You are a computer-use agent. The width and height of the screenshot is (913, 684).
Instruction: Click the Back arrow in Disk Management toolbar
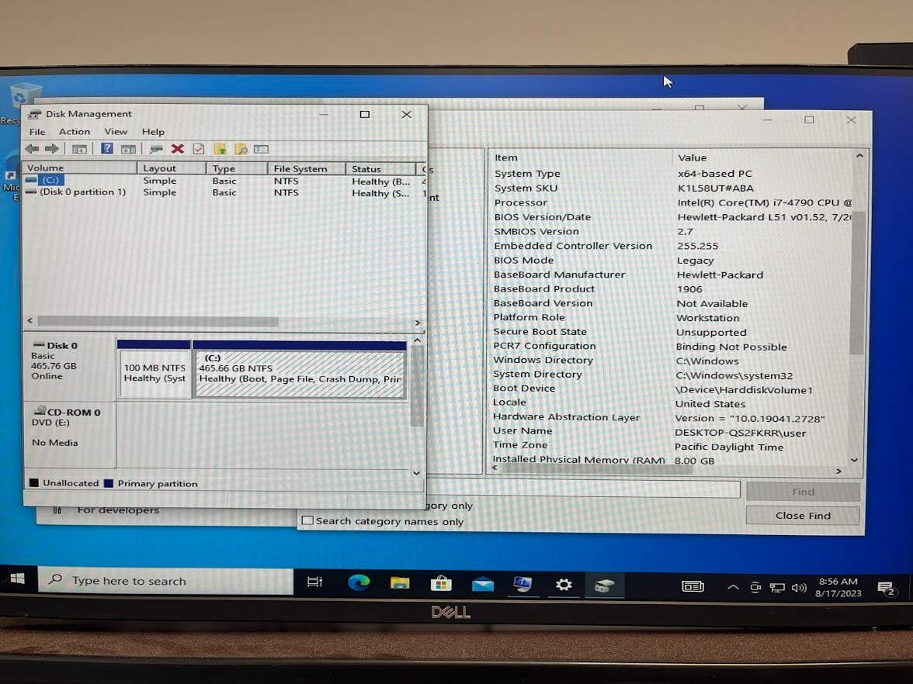pyautogui.click(x=32, y=149)
